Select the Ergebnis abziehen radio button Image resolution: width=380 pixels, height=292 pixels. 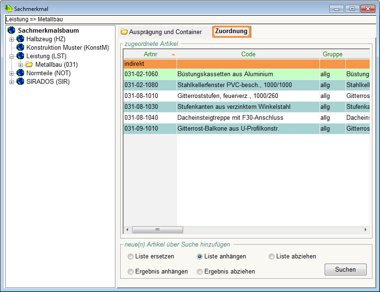tap(199, 272)
